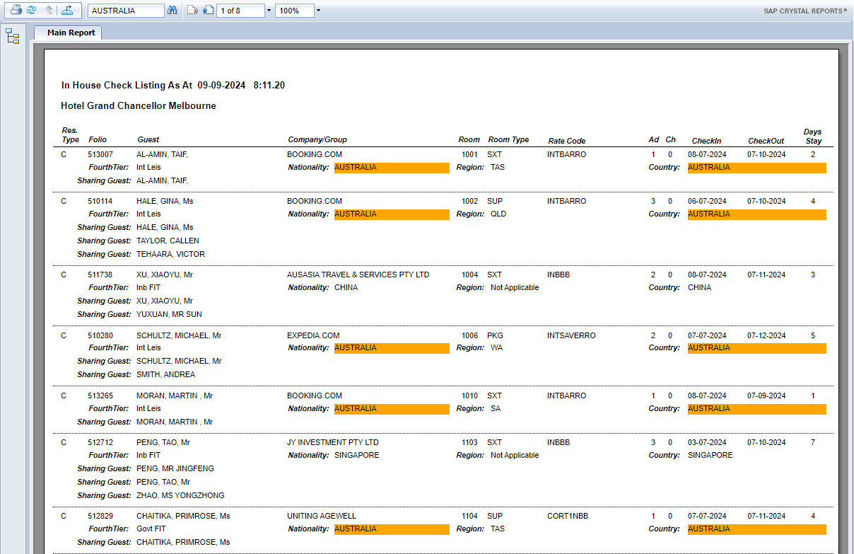The width and height of the screenshot is (854, 554).
Task: Click sharing guest TEHAARA, VICTOR
Action: point(170,254)
